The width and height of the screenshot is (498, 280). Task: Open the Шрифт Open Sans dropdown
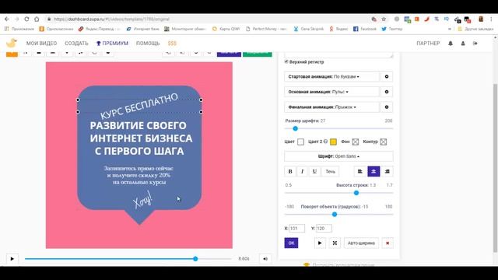click(x=338, y=156)
